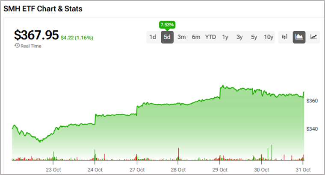
Task: Click the green 7.53% performance badge
Action: click(167, 25)
